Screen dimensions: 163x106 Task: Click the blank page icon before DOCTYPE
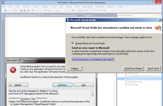click(x=80, y=10)
